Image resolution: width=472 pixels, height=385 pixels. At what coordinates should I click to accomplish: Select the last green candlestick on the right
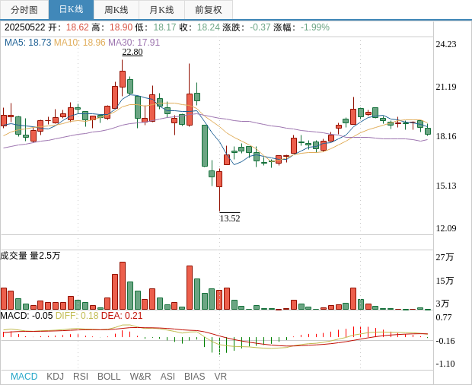428,131
